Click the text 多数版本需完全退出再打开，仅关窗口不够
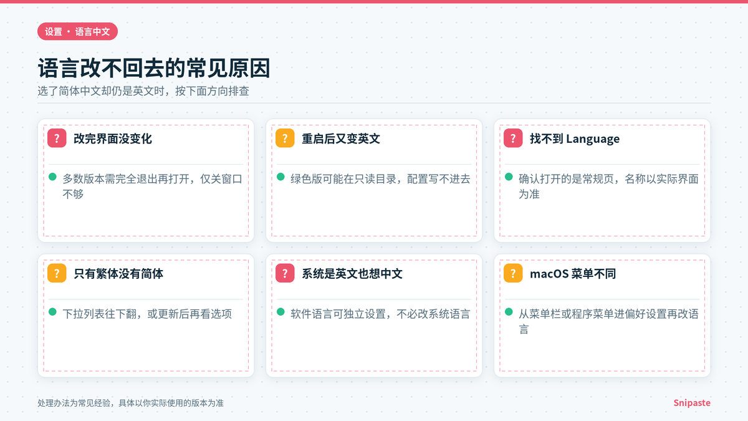Image resolution: width=748 pixels, height=421 pixels. (x=153, y=186)
